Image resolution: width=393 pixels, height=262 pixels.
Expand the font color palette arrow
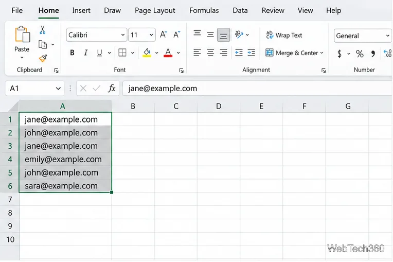178,53
